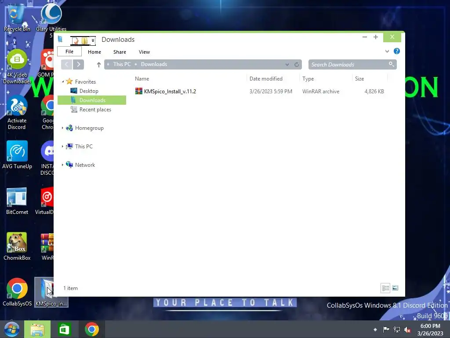Select Recent places in navigation pane
Image resolution: width=450 pixels, height=338 pixels.
click(95, 110)
